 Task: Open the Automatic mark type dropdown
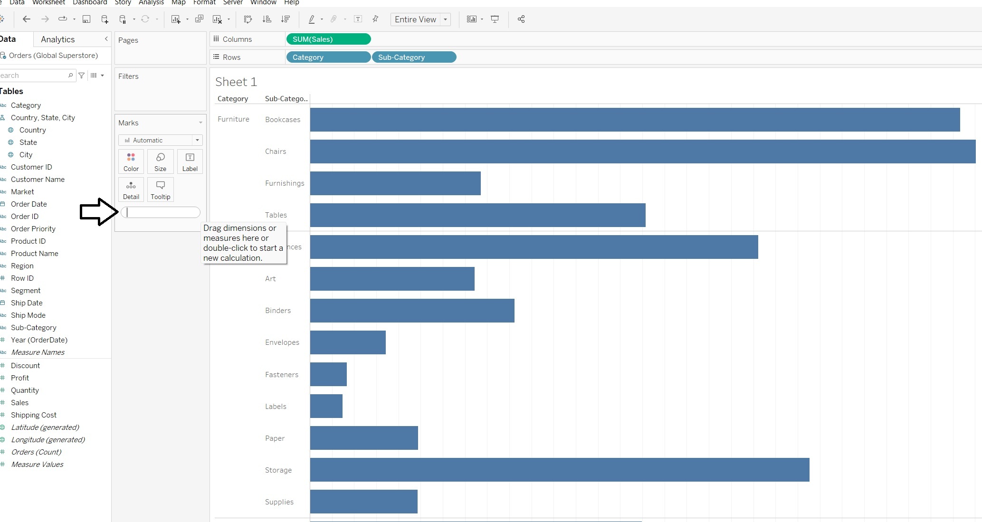coord(161,140)
